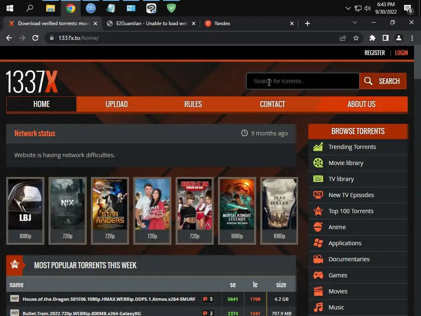
Task: Click the Register link
Action: [375, 53]
